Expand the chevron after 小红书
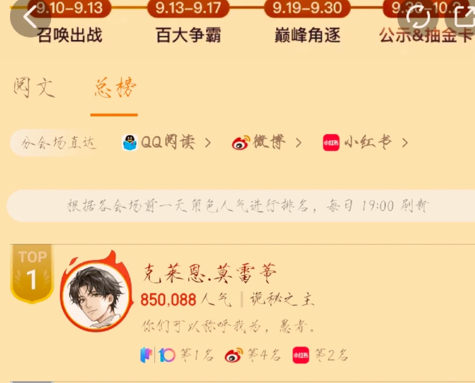Viewport: 475px width, 383px height. [404, 143]
